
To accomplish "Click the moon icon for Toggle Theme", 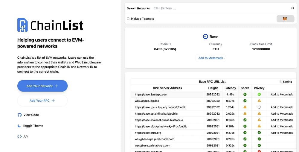I will pyautogui.click(x=19, y=126).
